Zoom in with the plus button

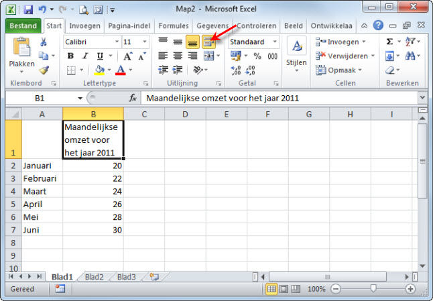tap(410, 289)
